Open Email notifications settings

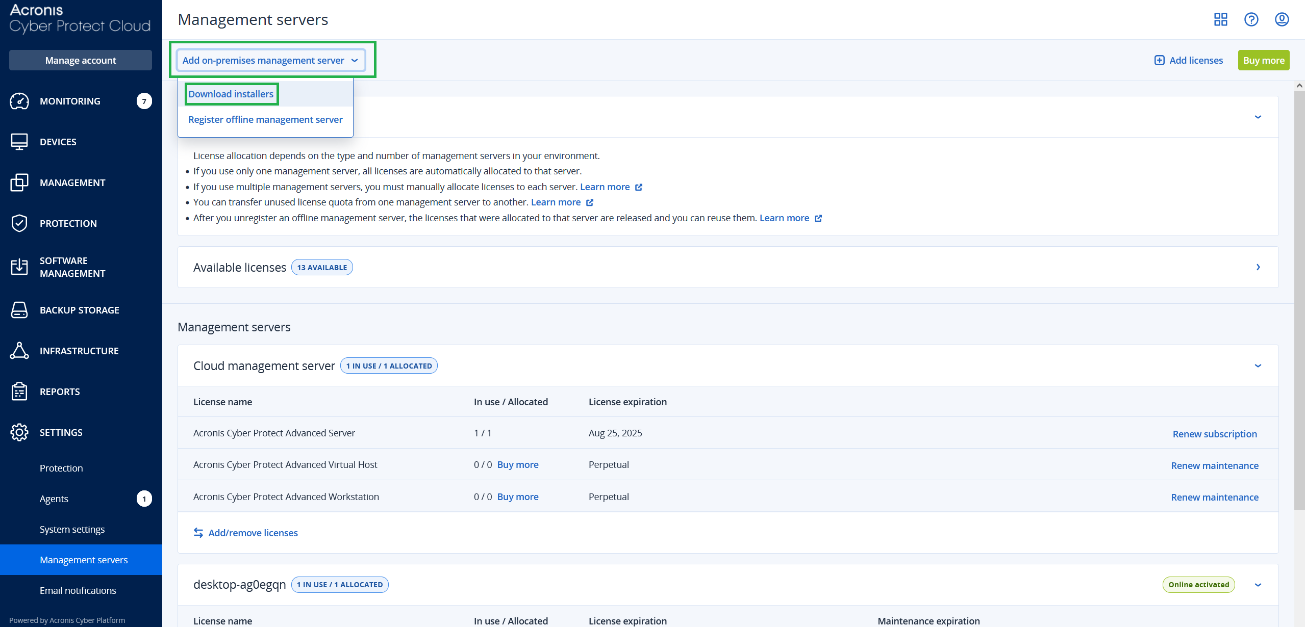(78, 590)
